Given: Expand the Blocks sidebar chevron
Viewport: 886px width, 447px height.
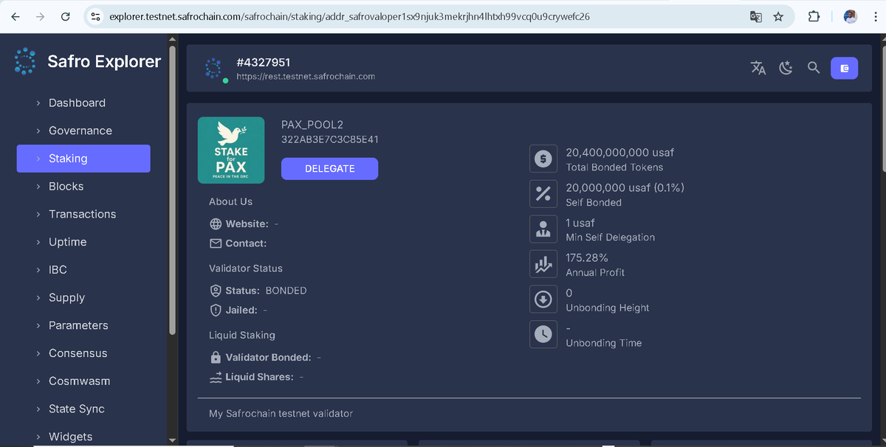Looking at the screenshot, I should coord(39,186).
